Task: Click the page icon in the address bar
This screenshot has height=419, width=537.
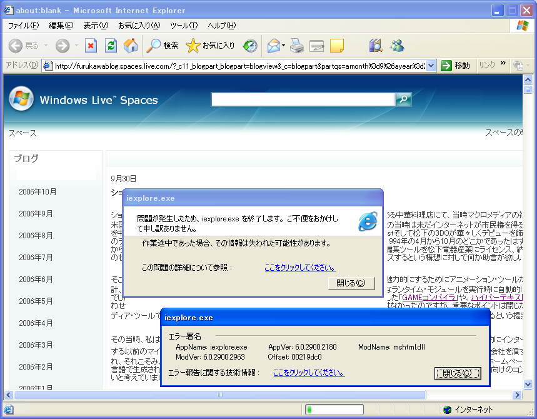Action: pyautogui.click(x=48, y=66)
